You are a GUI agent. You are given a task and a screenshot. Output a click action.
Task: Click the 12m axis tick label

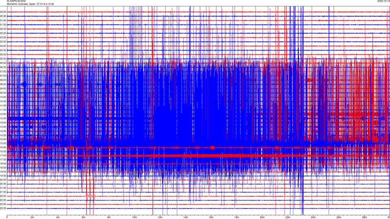click(x=160, y=217)
